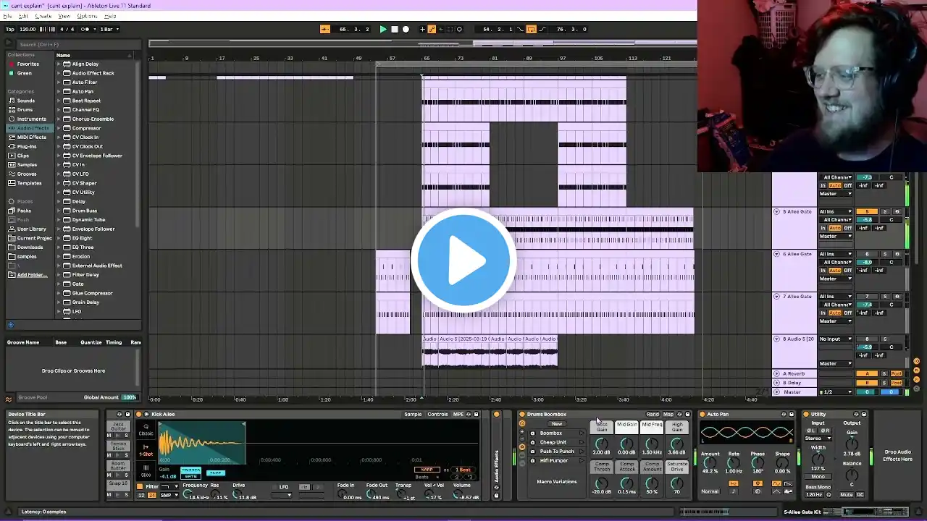The image size is (927, 521).
Task: Fold the 5 Allee Gate track
Action: point(776,211)
